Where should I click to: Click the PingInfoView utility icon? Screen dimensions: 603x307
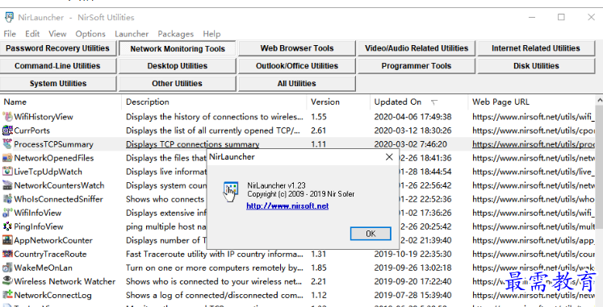click(7, 226)
